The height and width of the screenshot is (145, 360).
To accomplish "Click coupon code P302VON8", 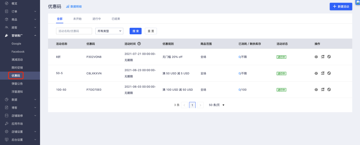I will tap(94, 57).
